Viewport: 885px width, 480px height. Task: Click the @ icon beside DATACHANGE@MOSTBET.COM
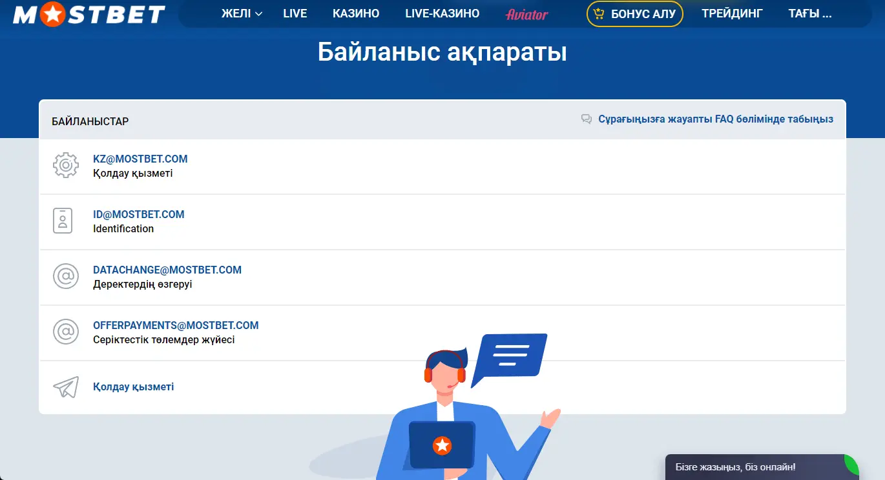point(65,276)
